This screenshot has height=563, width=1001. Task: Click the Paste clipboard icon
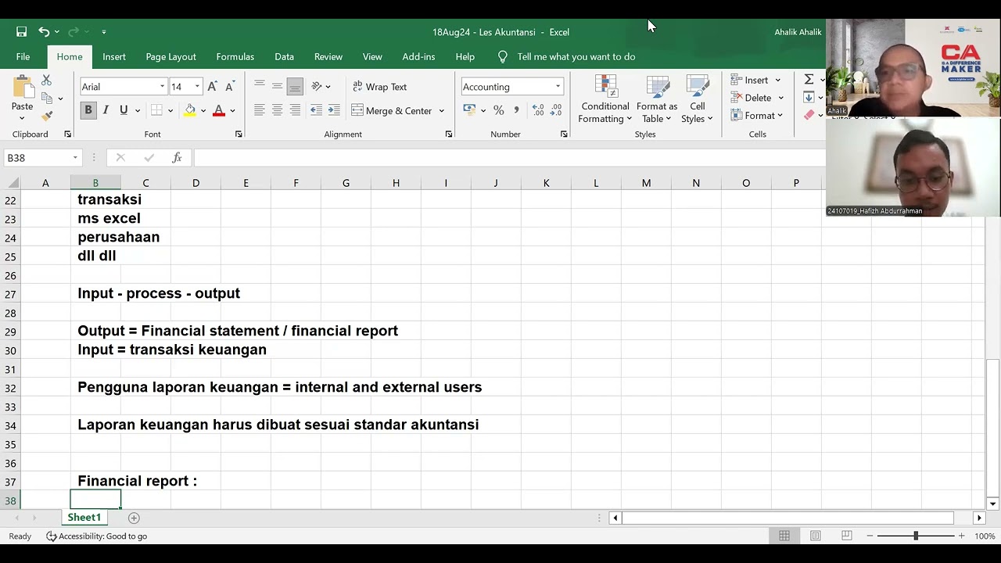tap(23, 88)
